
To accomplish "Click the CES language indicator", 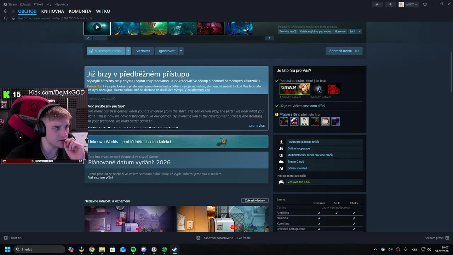I will coord(414,249).
